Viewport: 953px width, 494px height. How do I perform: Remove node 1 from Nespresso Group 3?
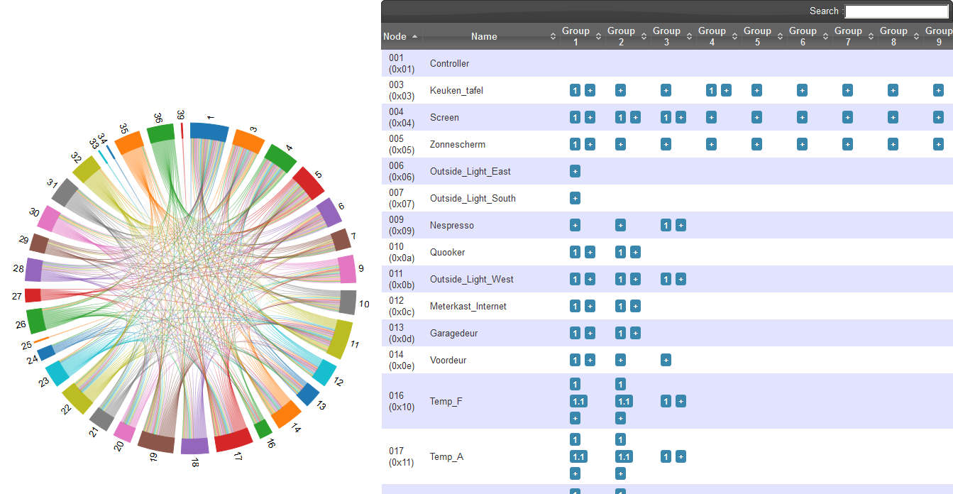click(666, 225)
